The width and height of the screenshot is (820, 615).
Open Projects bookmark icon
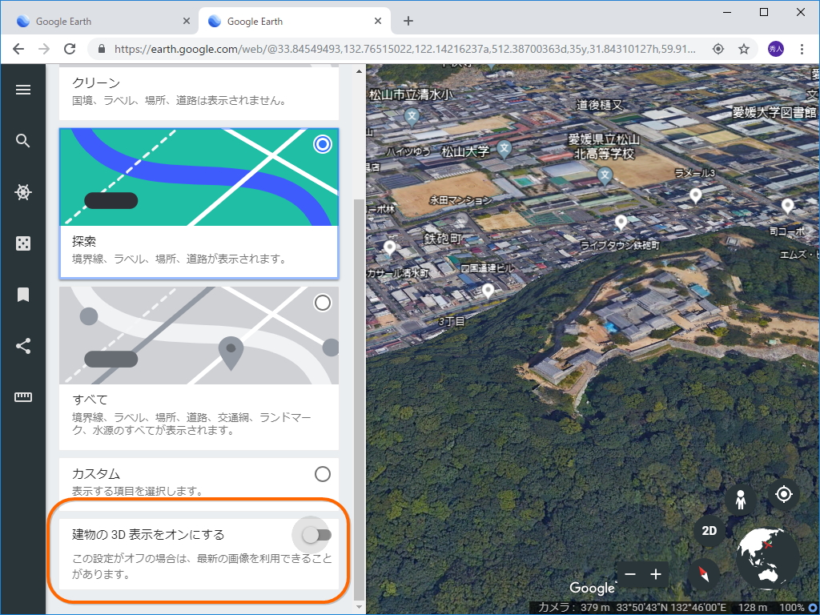click(23, 295)
